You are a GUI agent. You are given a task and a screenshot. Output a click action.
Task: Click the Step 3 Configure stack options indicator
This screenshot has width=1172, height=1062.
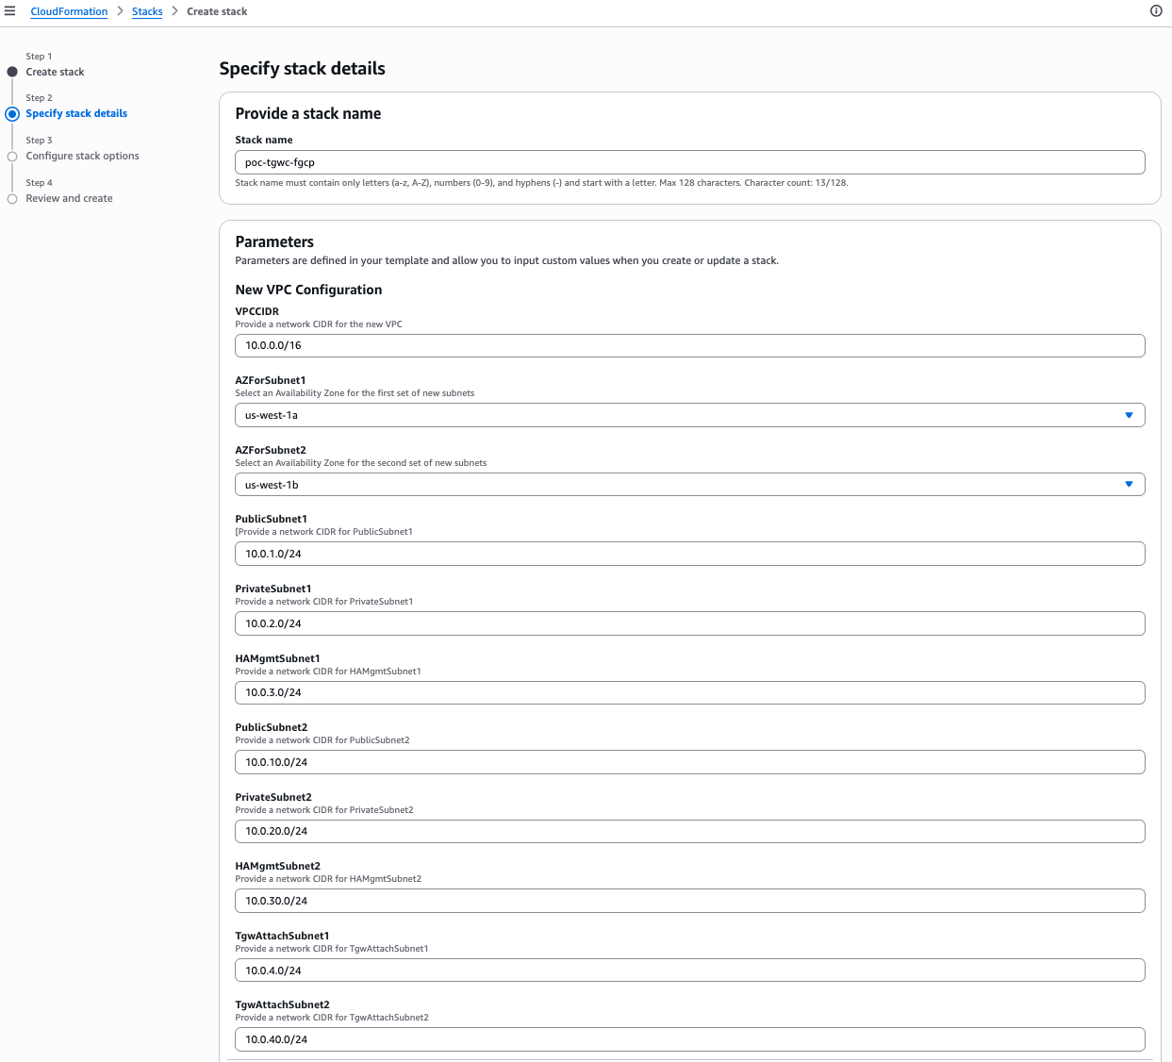click(12, 157)
